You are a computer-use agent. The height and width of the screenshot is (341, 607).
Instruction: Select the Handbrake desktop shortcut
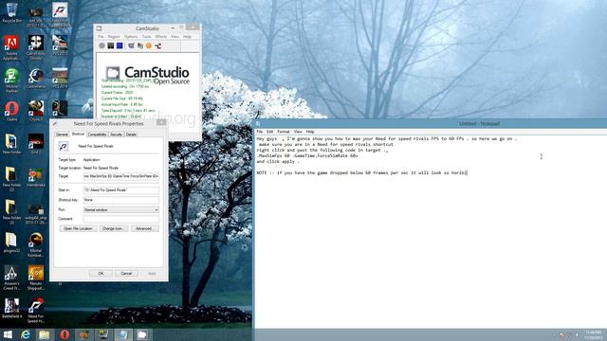36,177
